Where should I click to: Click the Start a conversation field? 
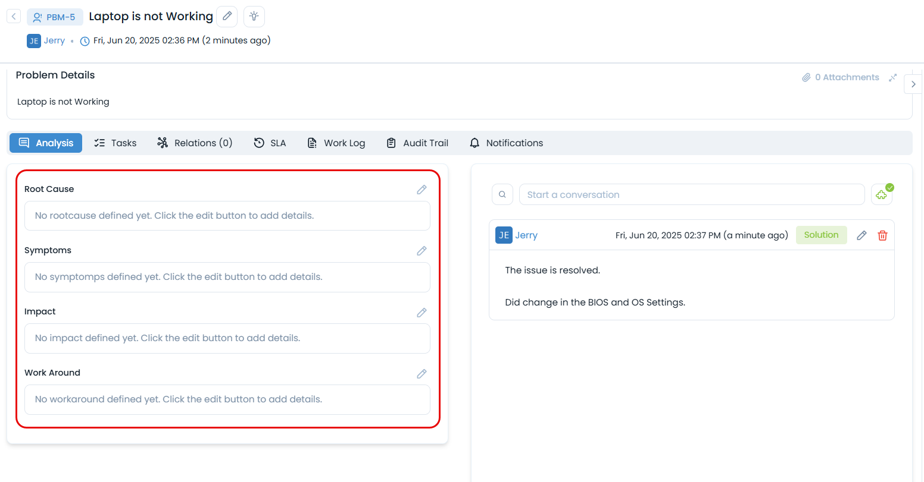[691, 194]
